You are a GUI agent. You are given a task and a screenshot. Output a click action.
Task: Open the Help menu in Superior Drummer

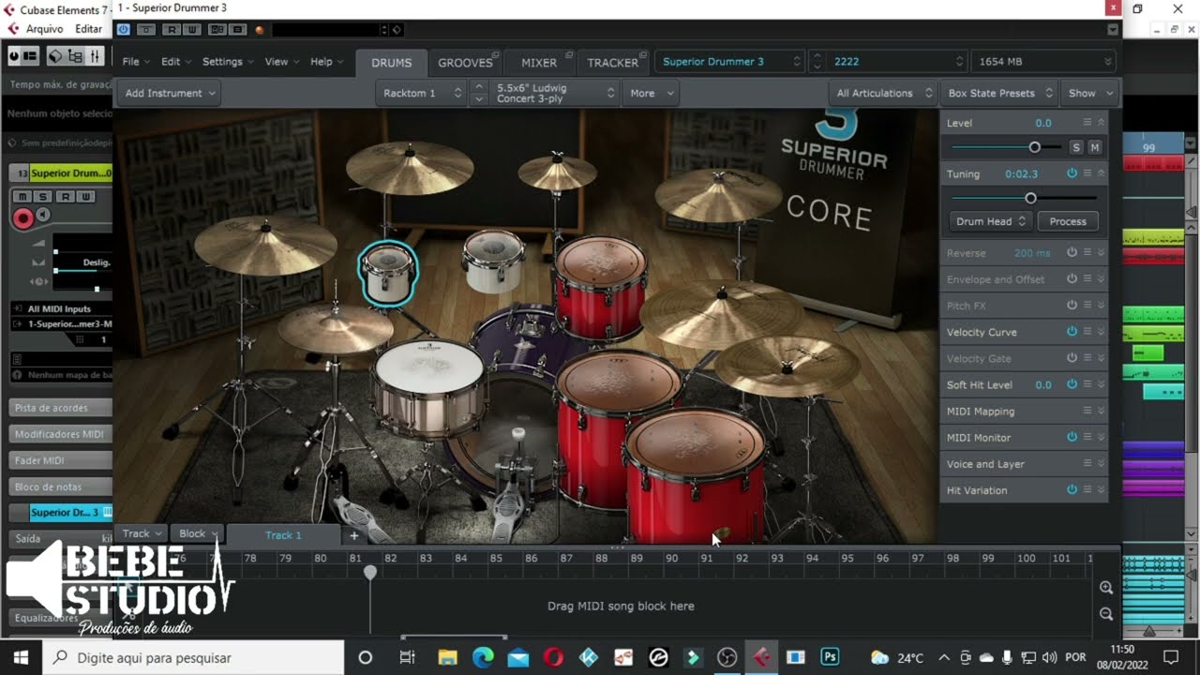pyautogui.click(x=326, y=62)
